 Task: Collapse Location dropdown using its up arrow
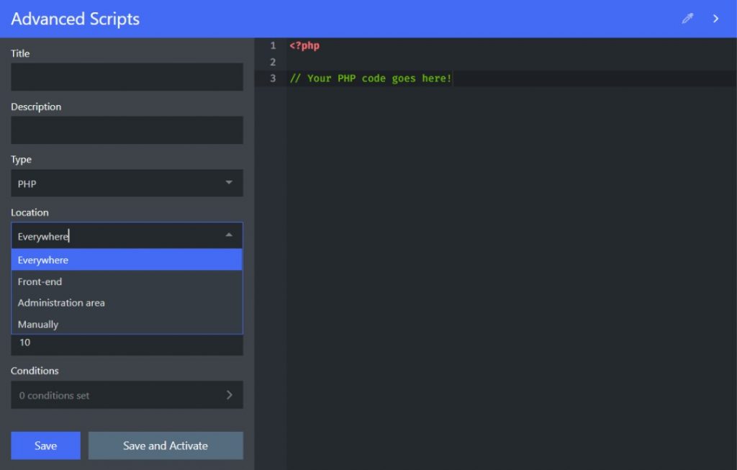point(229,235)
